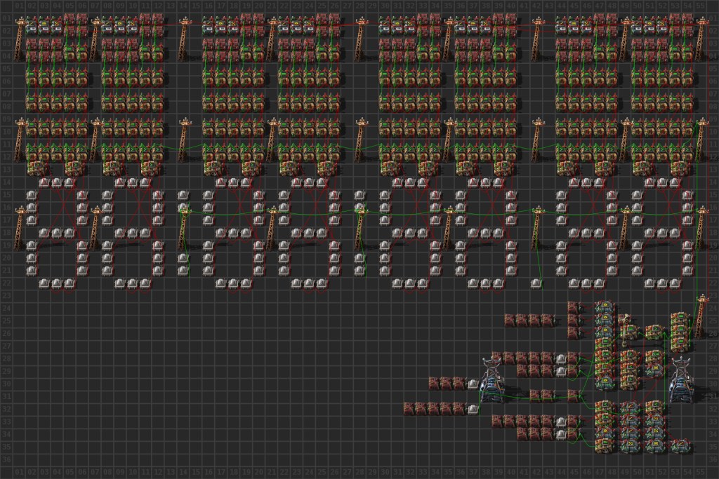Click the equals decider at columns 53-54, row 27
The width and height of the screenshot is (719, 479).
680,345
